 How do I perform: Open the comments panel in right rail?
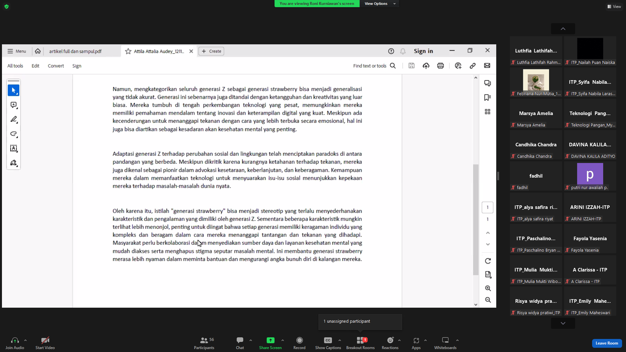point(487,83)
